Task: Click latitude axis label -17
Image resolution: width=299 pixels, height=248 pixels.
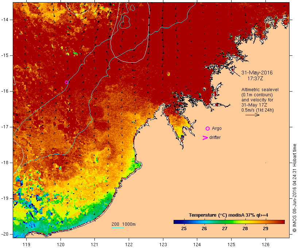Action: click(x=5, y=127)
